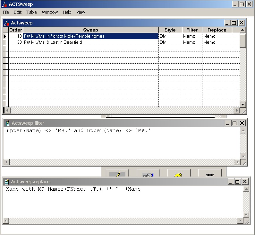Click the Actsweep.filter window notepad icon

7,123
